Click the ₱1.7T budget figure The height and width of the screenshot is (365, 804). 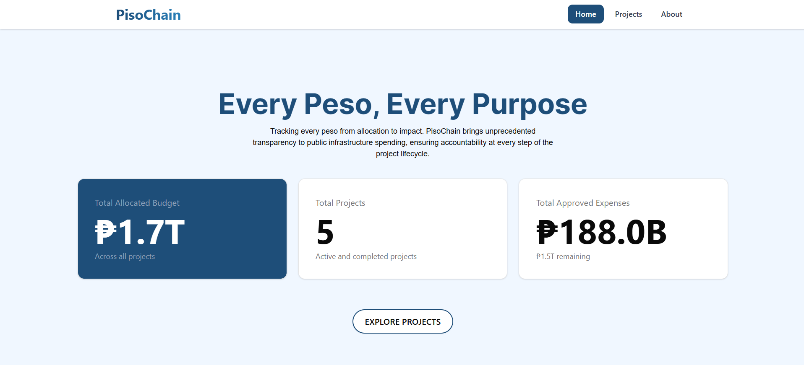(x=138, y=231)
